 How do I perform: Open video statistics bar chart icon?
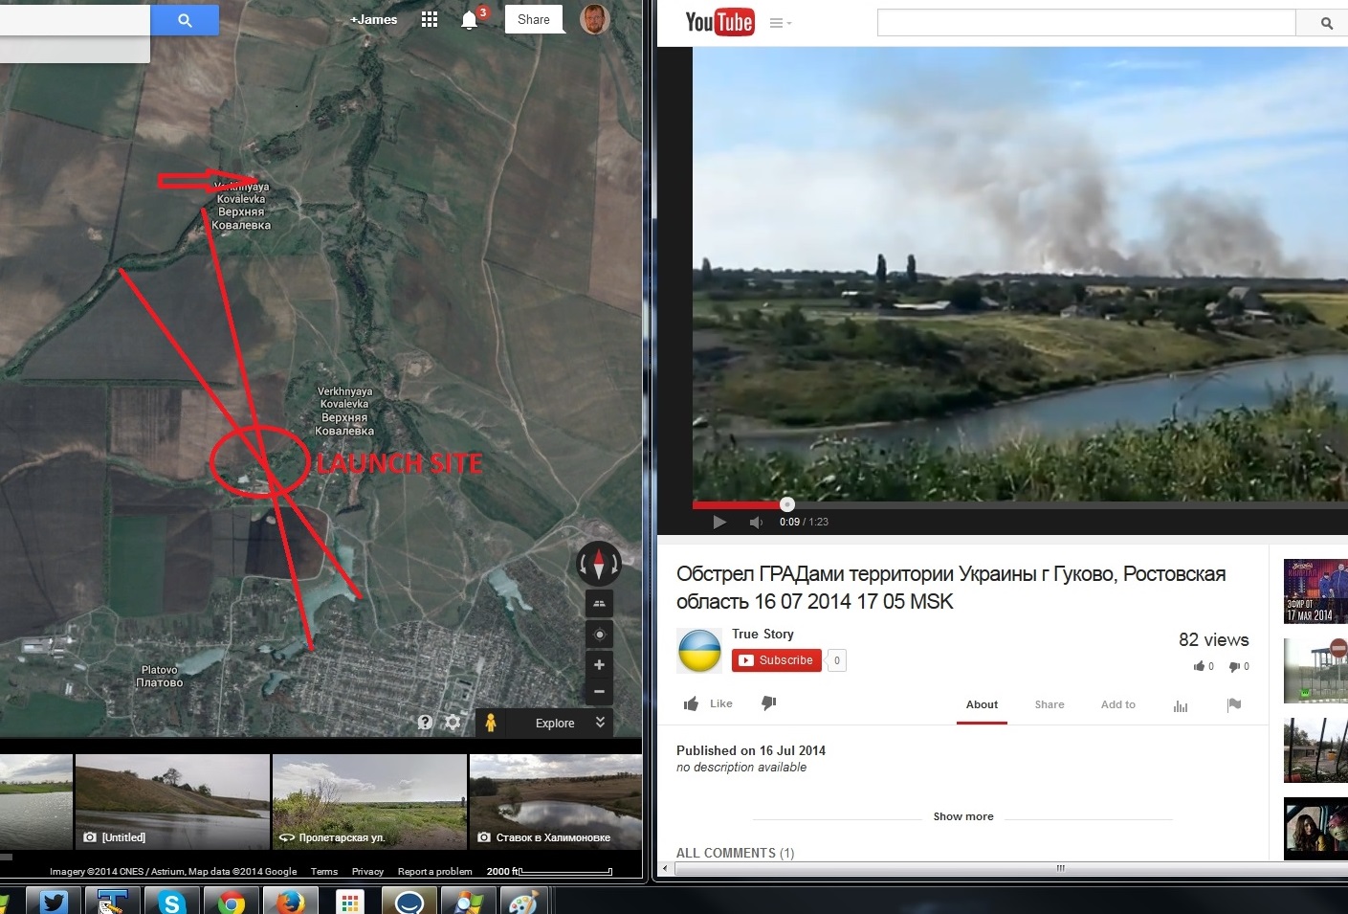[x=1181, y=705]
